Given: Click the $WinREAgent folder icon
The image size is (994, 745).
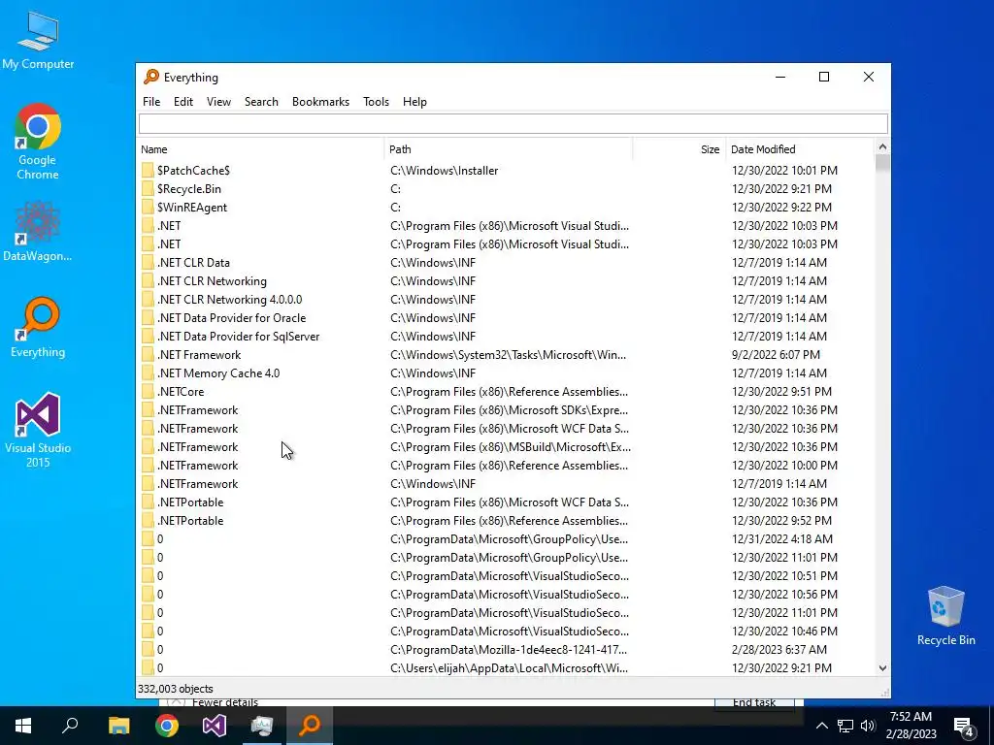Looking at the screenshot, I should (x=148, y=208).
